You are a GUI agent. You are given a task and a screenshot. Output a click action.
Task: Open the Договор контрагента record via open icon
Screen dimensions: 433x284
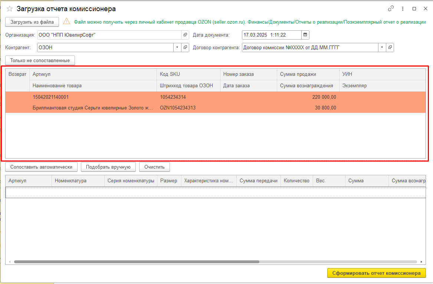point(390,47)
